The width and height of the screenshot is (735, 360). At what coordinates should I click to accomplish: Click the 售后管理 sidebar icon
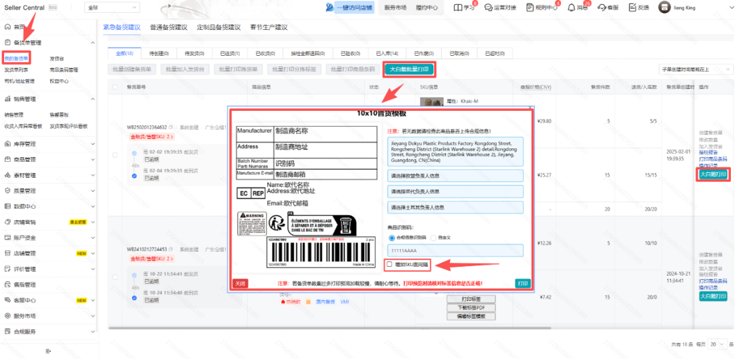(x=7, y=284)
